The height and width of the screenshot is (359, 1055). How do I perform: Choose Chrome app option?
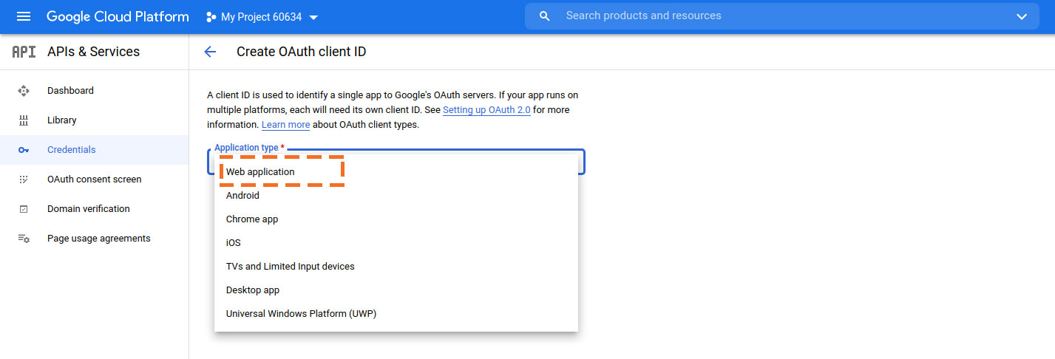396,219
